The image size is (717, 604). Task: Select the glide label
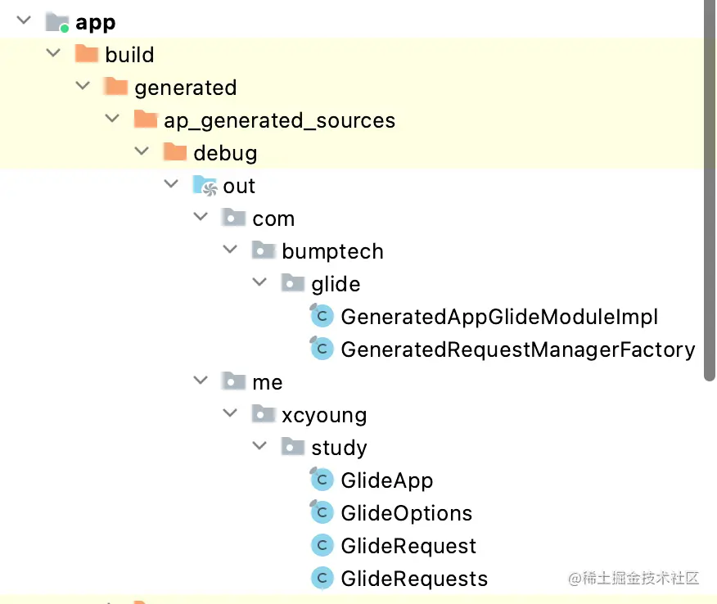click(x=336, y=284)
